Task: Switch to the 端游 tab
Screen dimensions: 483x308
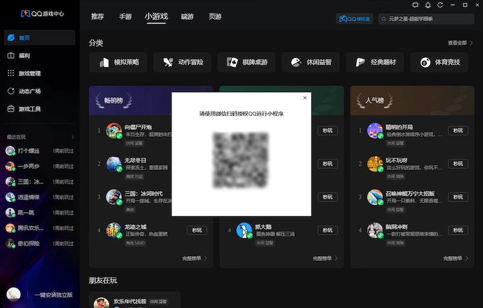Action: 187,16
